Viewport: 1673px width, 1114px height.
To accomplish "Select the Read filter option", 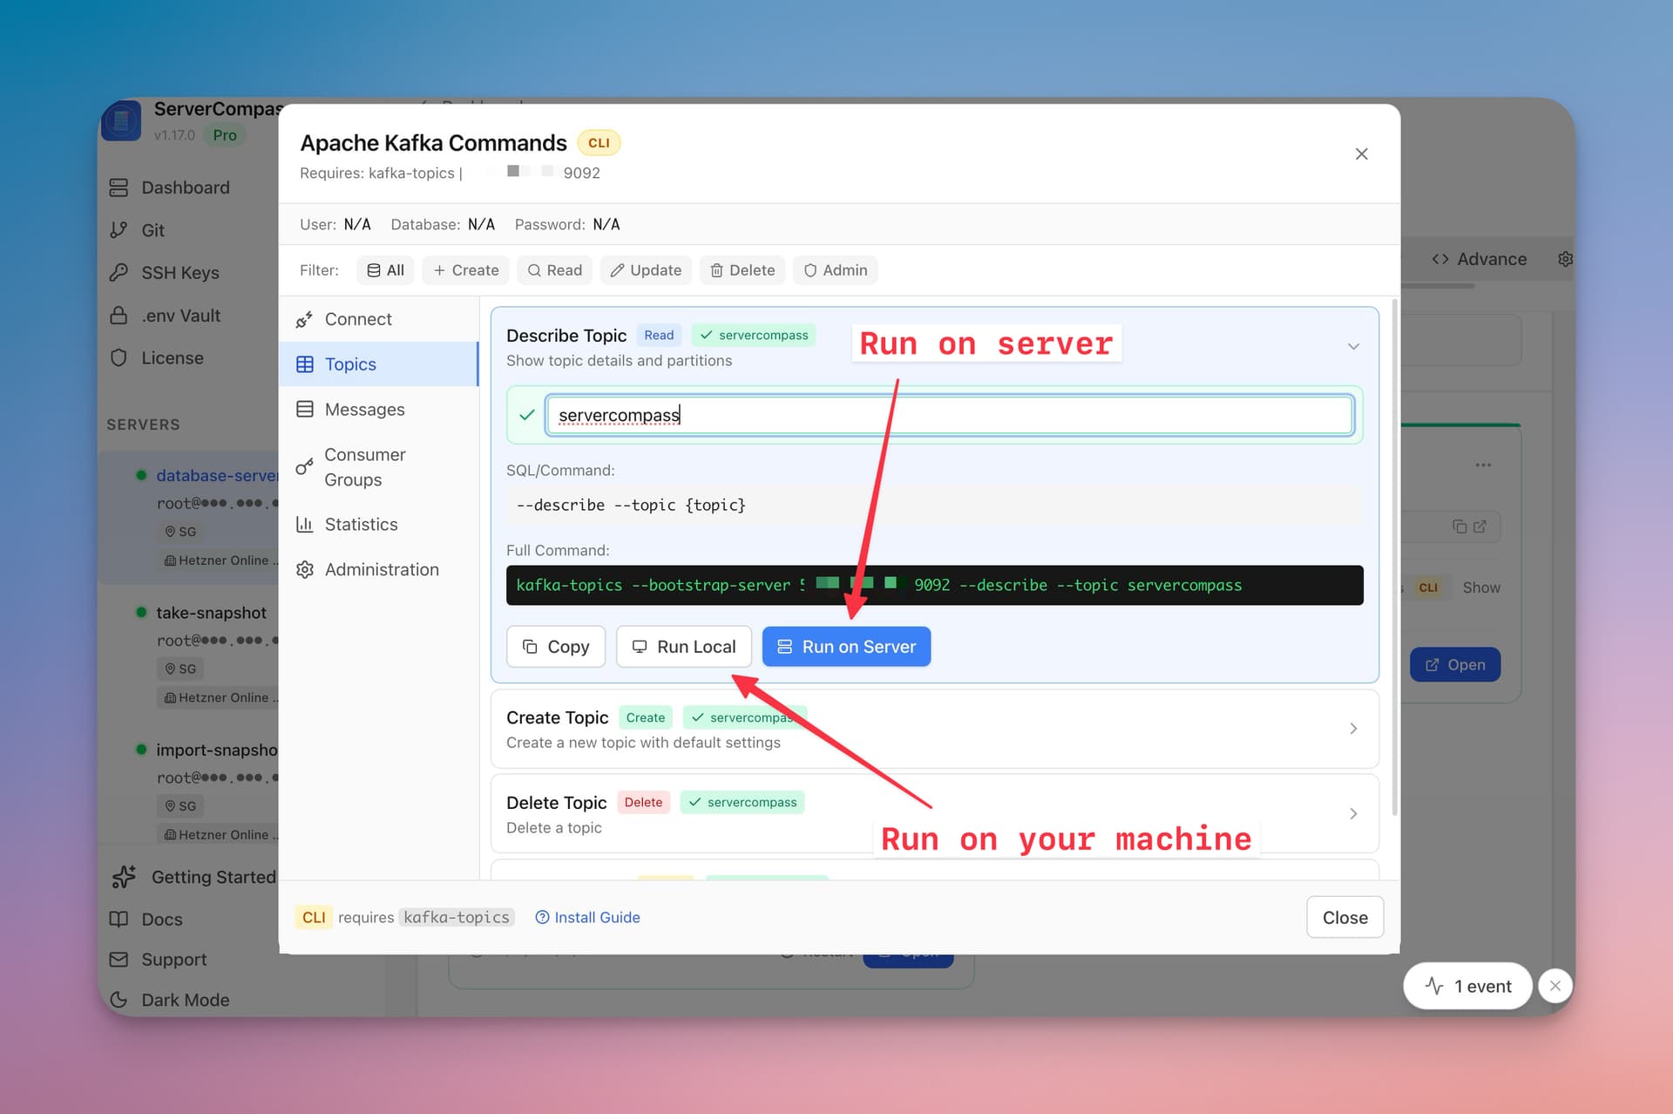I will pos(554,270).
